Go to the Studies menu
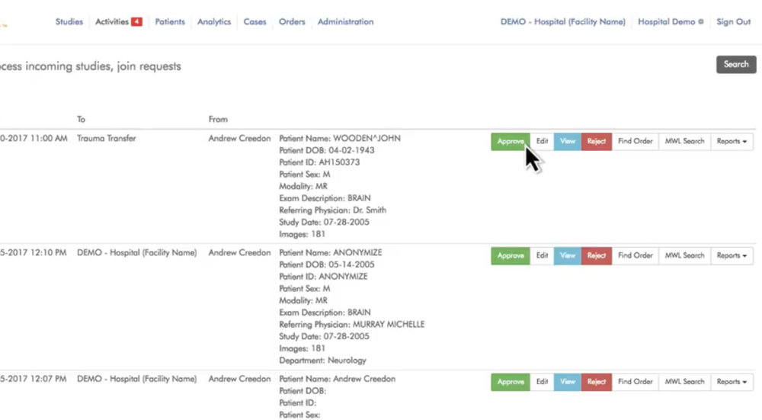This screenshot has height=420, width=762. (x=69, y=22)
